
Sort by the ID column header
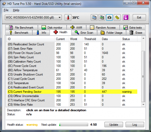coord(30,39)
